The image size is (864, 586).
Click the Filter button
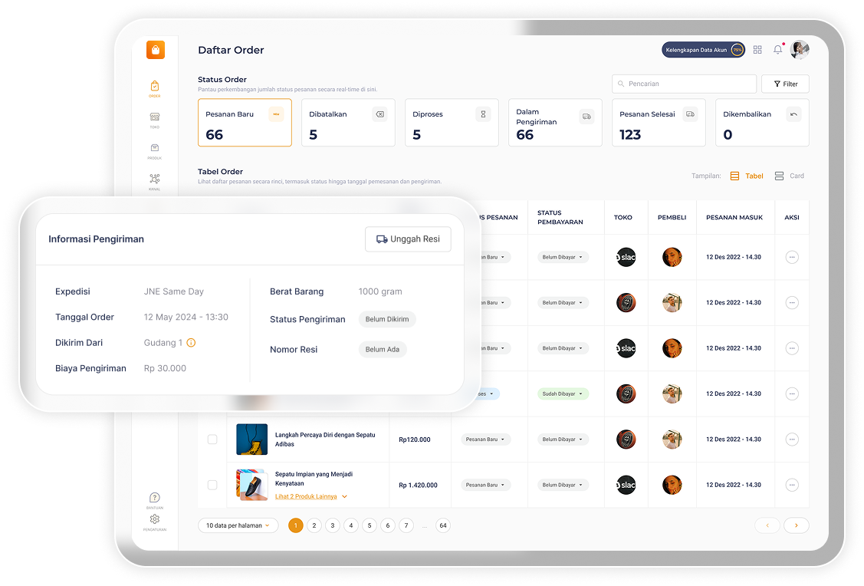[x=785, y=84]
